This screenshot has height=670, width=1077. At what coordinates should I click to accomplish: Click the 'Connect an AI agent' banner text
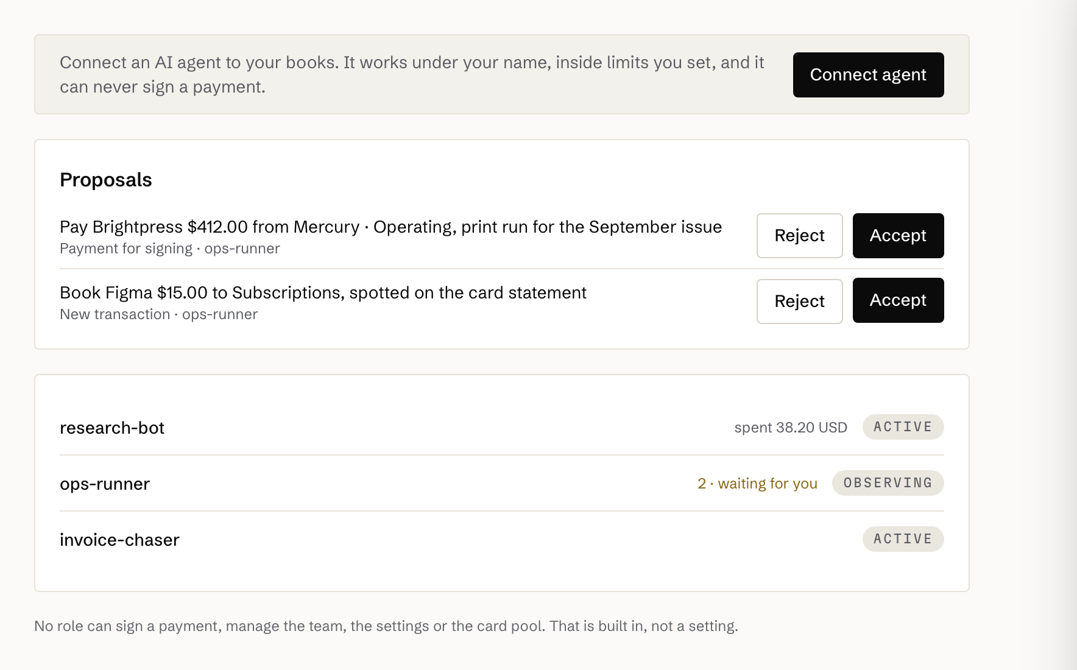[412, 75]
